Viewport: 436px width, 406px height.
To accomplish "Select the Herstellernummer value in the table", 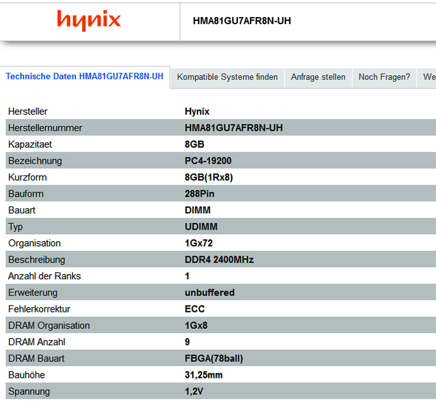I will [234, 128].
